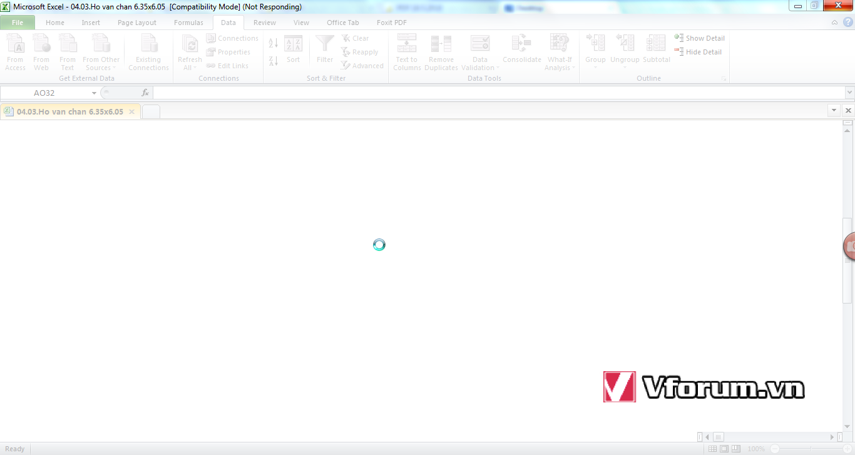This screenshot has width=855, height=455.
Task: Open a new blank document tab
Action: tap(151, 111)
